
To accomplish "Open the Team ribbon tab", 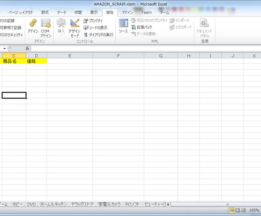I will coord(146,13).
